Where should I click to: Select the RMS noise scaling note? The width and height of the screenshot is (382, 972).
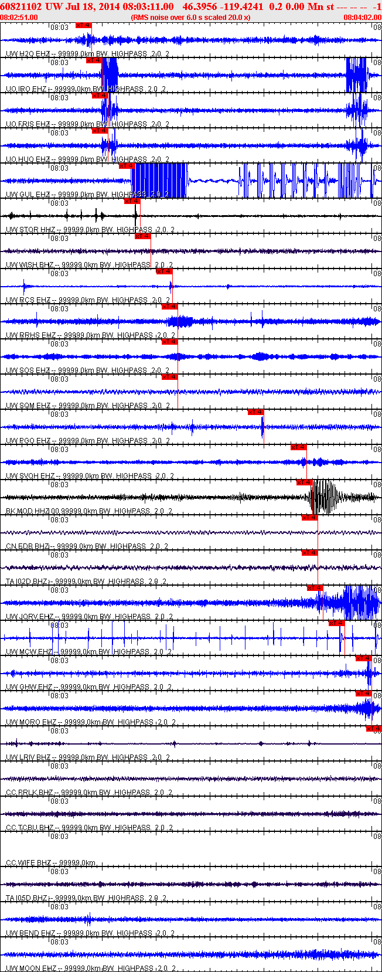pos(190,18)
